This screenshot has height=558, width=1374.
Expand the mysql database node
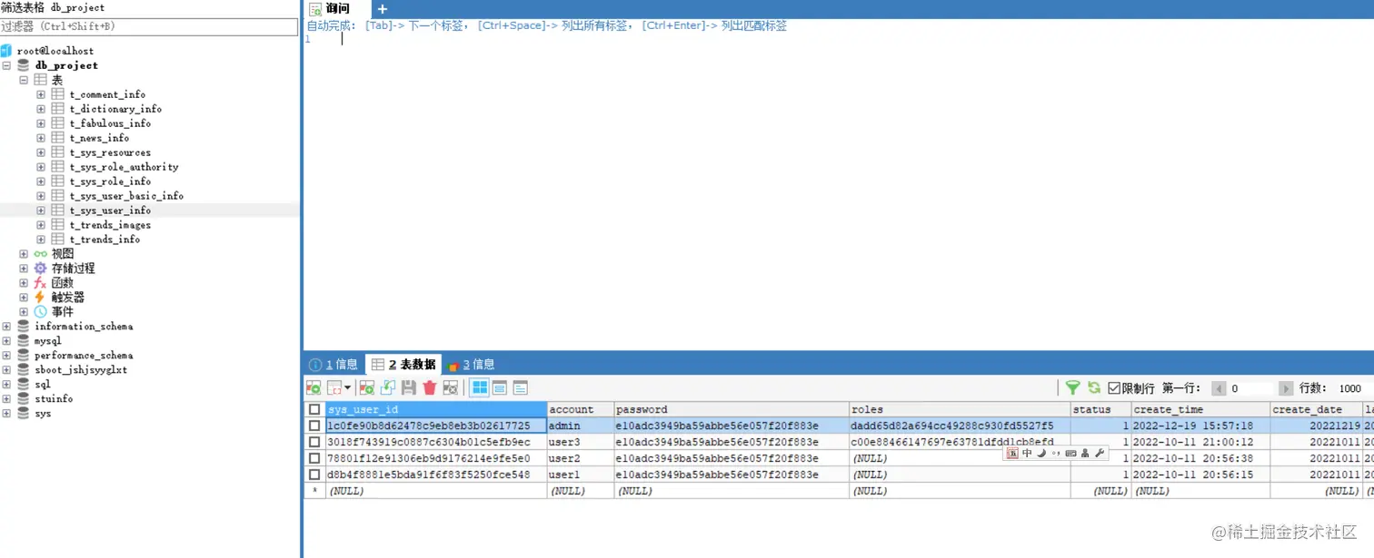point(6,341)
